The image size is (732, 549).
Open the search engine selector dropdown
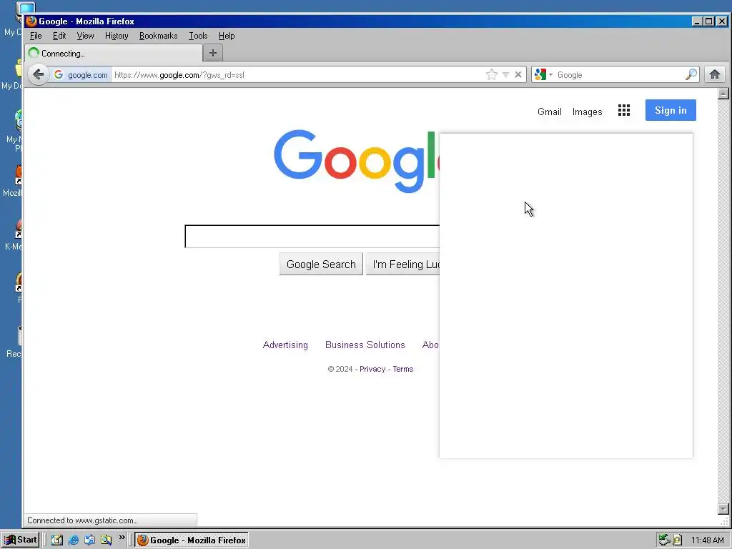(543, 74)
